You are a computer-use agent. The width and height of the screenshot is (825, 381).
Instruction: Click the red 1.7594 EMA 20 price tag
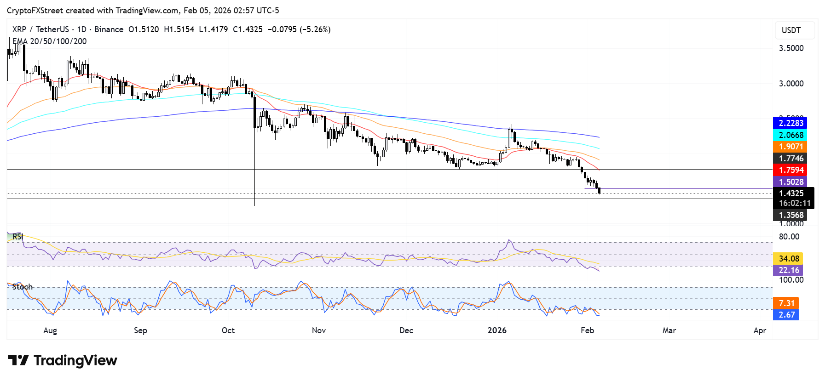click(x=790, y=170)
